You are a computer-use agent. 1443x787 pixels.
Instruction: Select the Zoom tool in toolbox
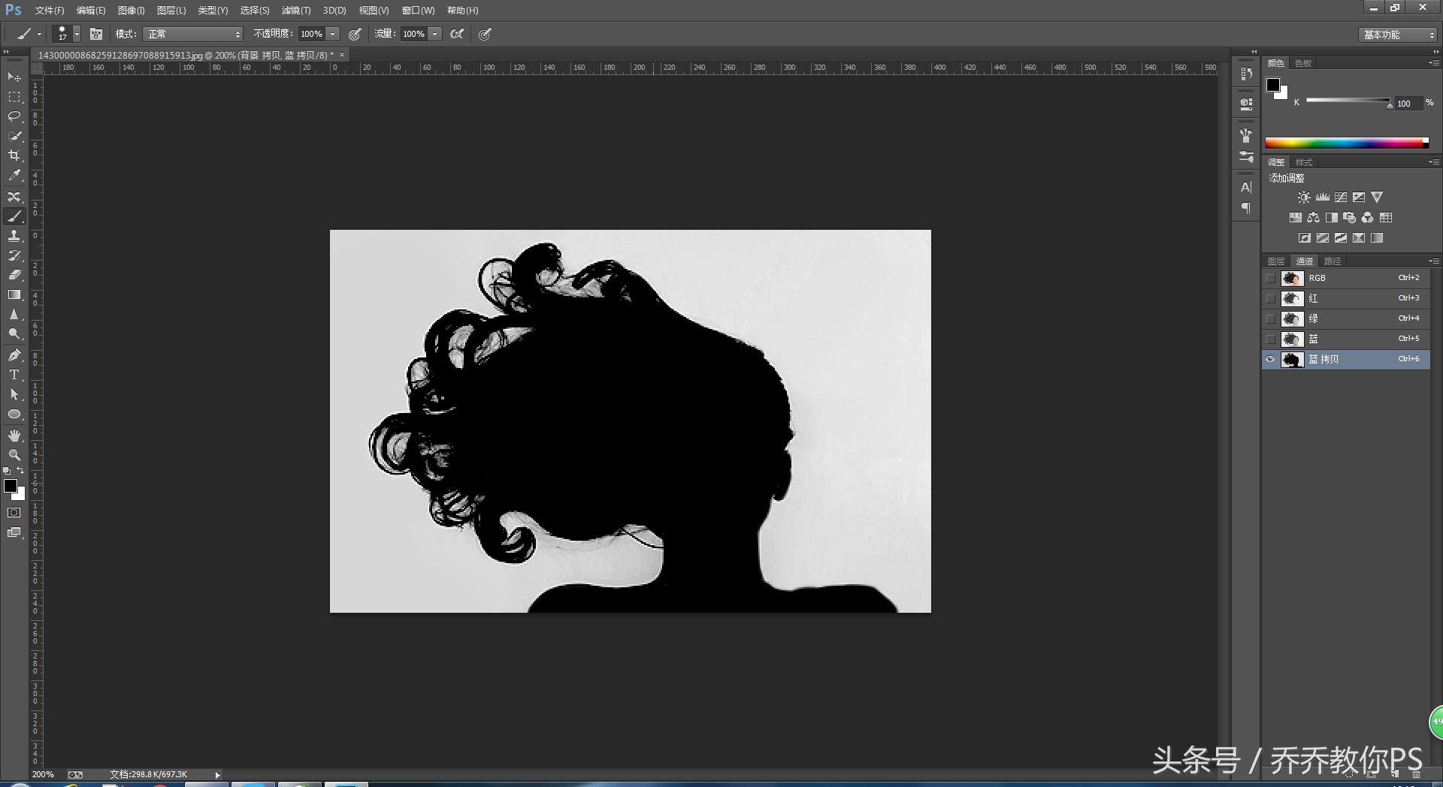pos(14,455)
